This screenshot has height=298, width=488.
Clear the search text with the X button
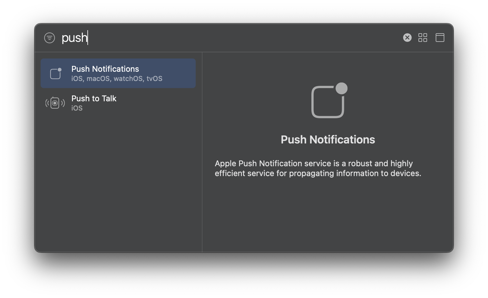(x=407, y=38)
